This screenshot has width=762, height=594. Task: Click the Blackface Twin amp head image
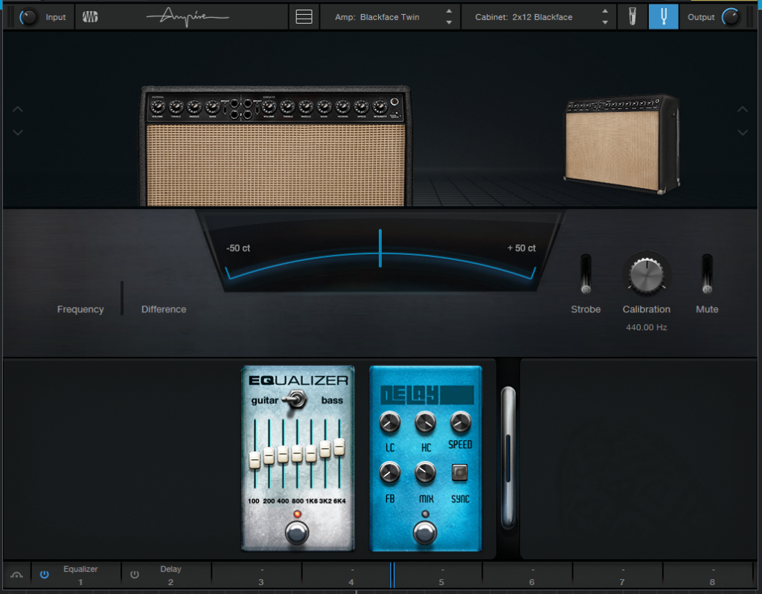coord(275,146)
